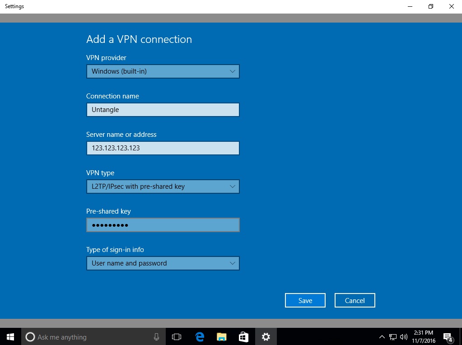Focus the Connection name field
This screenshot has height=345, width=462.
pos(163,110)
